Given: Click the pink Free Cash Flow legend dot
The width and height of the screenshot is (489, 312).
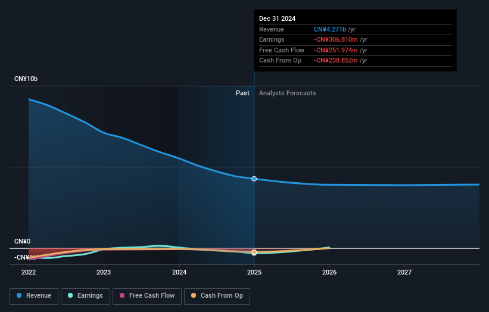Looking at the screenshot, I should click(x=122, y=295).
